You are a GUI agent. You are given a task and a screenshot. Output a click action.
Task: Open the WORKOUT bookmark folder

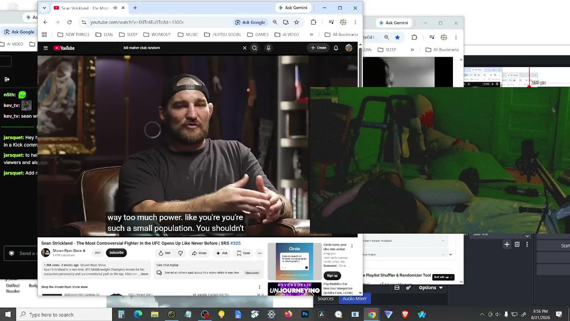tap(156, 34)
